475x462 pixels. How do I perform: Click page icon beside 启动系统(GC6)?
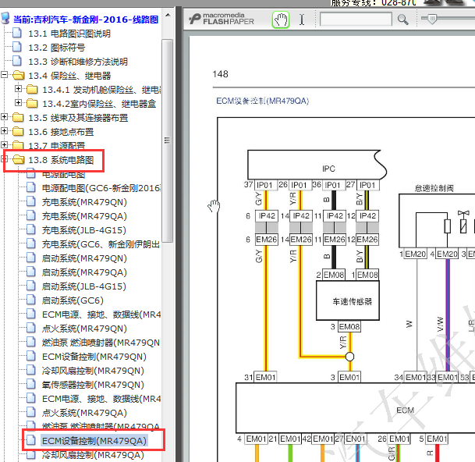click(x=31, y=300)
